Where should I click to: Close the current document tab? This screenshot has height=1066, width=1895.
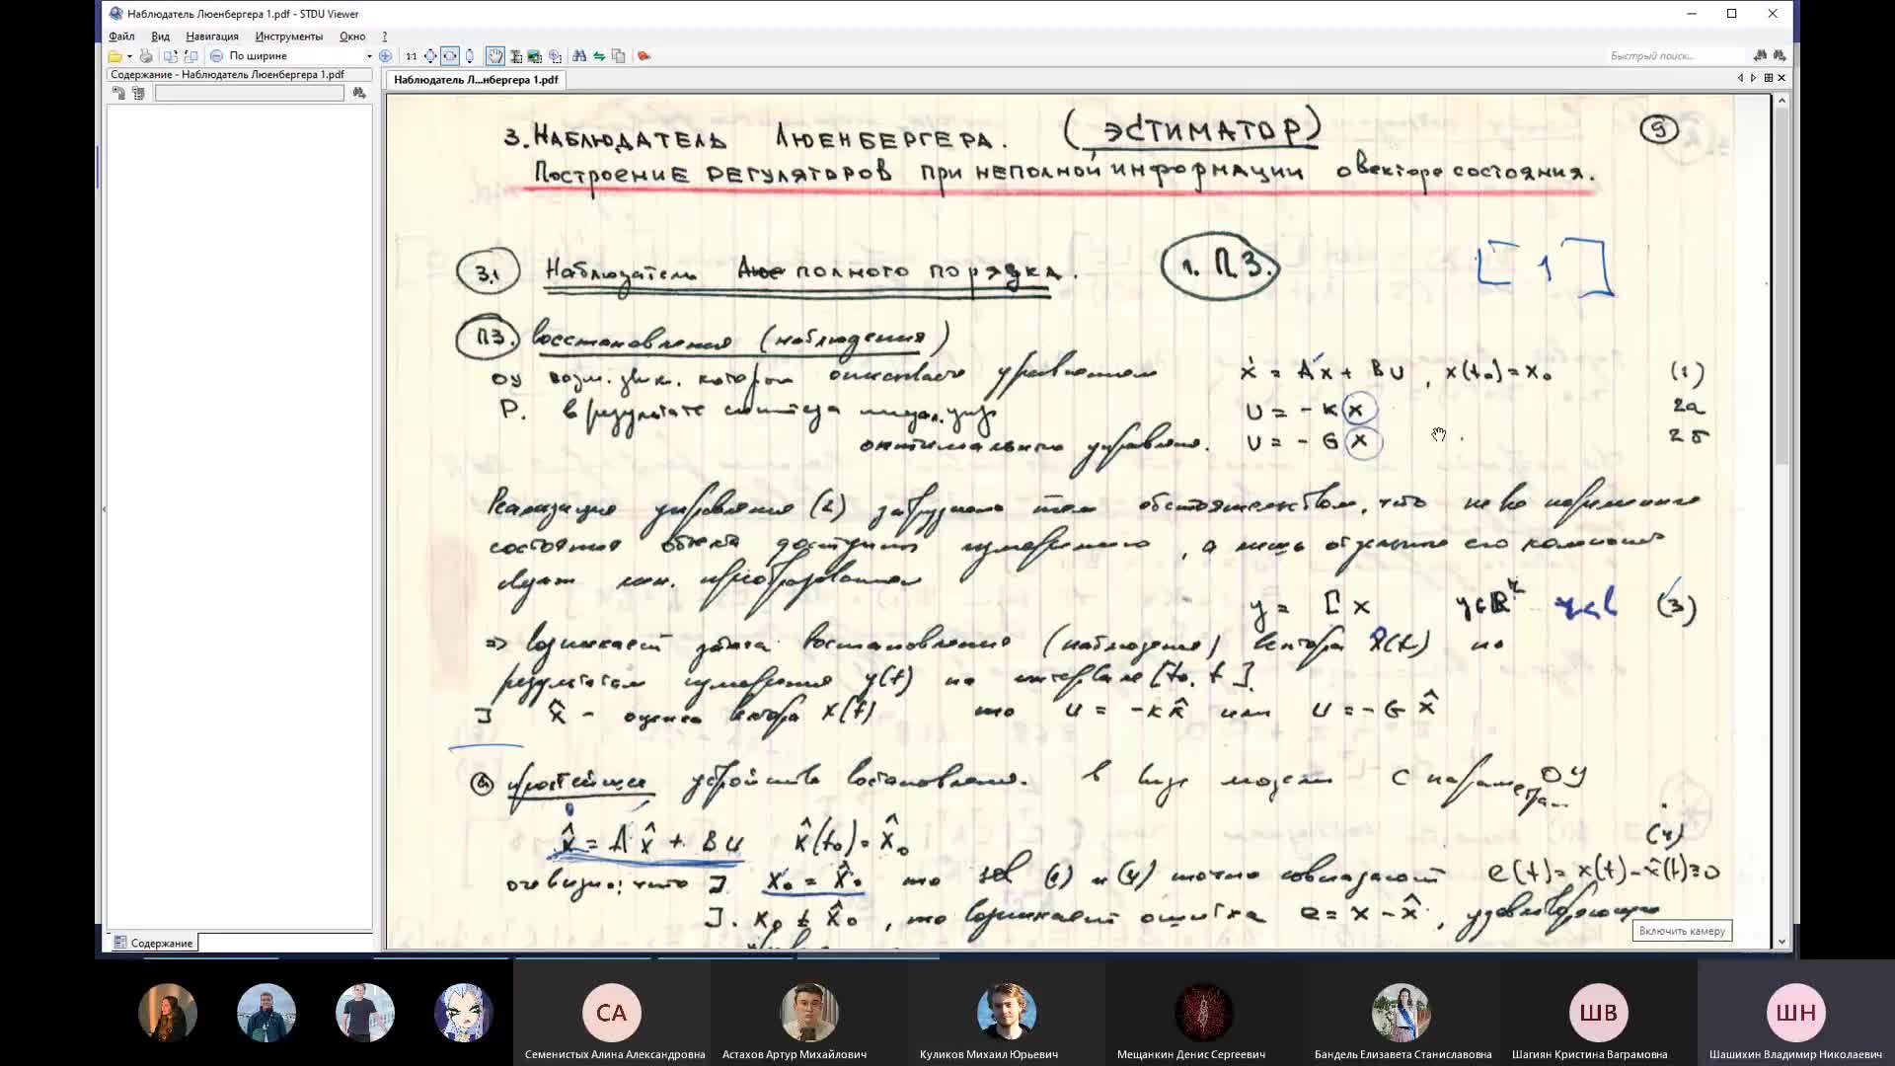[1781, 78]
